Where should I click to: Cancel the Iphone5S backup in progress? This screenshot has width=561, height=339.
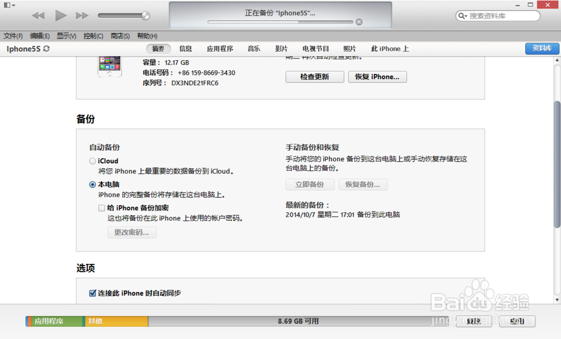(x=359, y=21)
